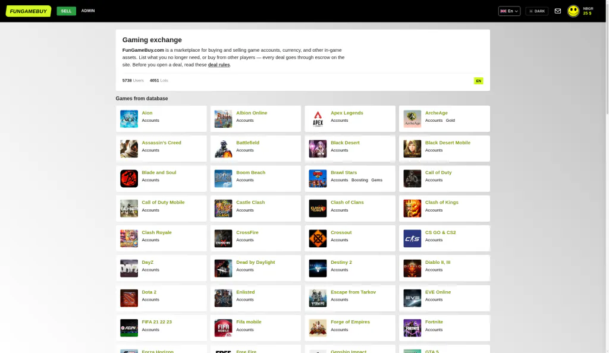Open Clash Royale Accounts category
609x353 pixels.
pos(150,239)
